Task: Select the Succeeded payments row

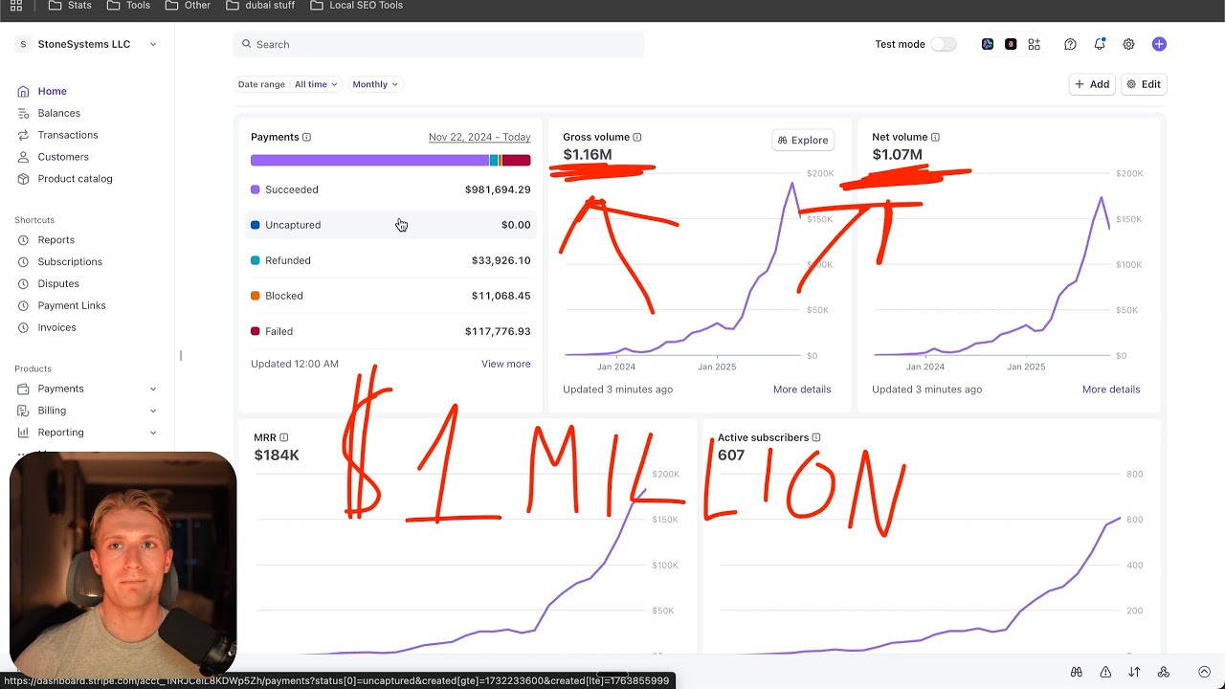Action: pyautogui.click(x=390, y=189)
